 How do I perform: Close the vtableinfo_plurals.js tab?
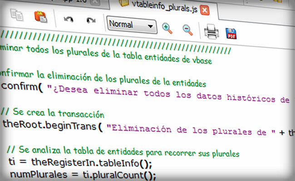click(x=205, y=10)
